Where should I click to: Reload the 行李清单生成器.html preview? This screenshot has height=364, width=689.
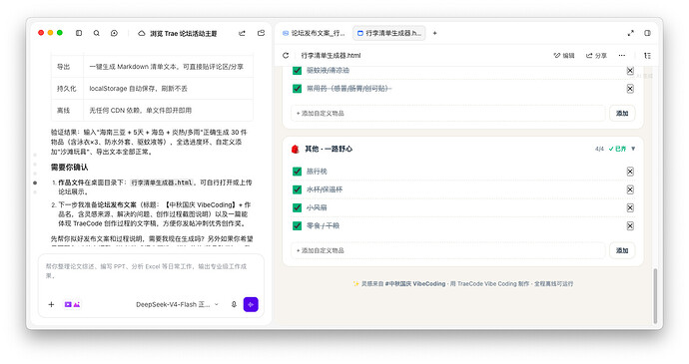286,55
